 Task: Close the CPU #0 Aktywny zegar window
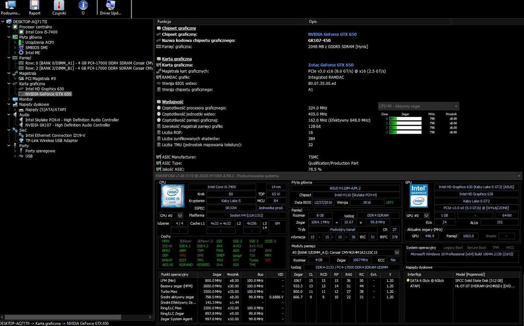point(456,106)
